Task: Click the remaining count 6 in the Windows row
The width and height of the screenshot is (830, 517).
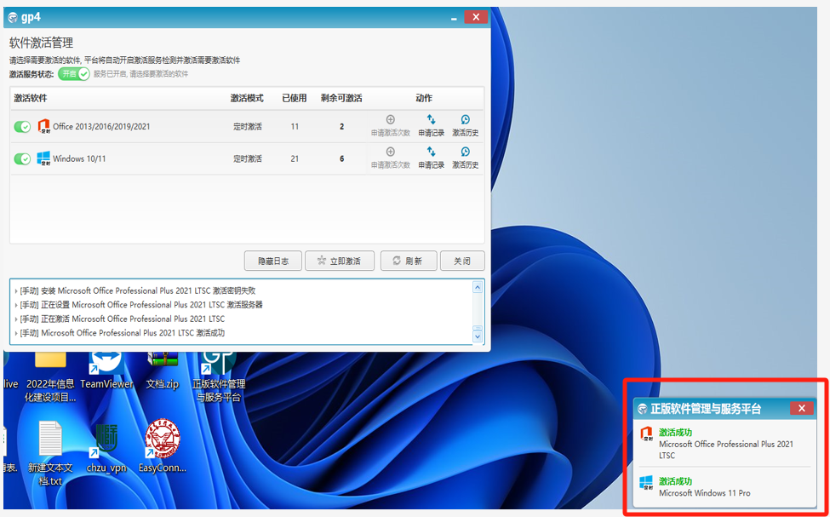Action: click(x=342, y=158)
